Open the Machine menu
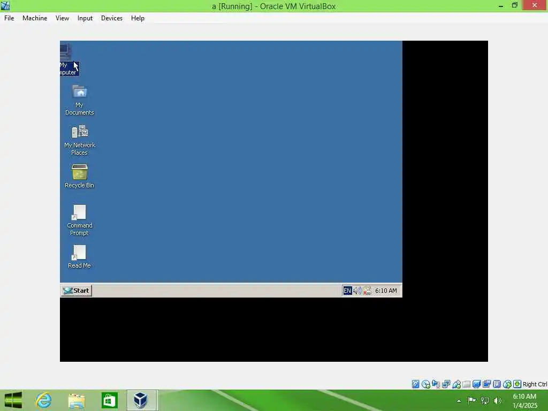The height and width of the screenshot is (411, 548). (35, 18)
